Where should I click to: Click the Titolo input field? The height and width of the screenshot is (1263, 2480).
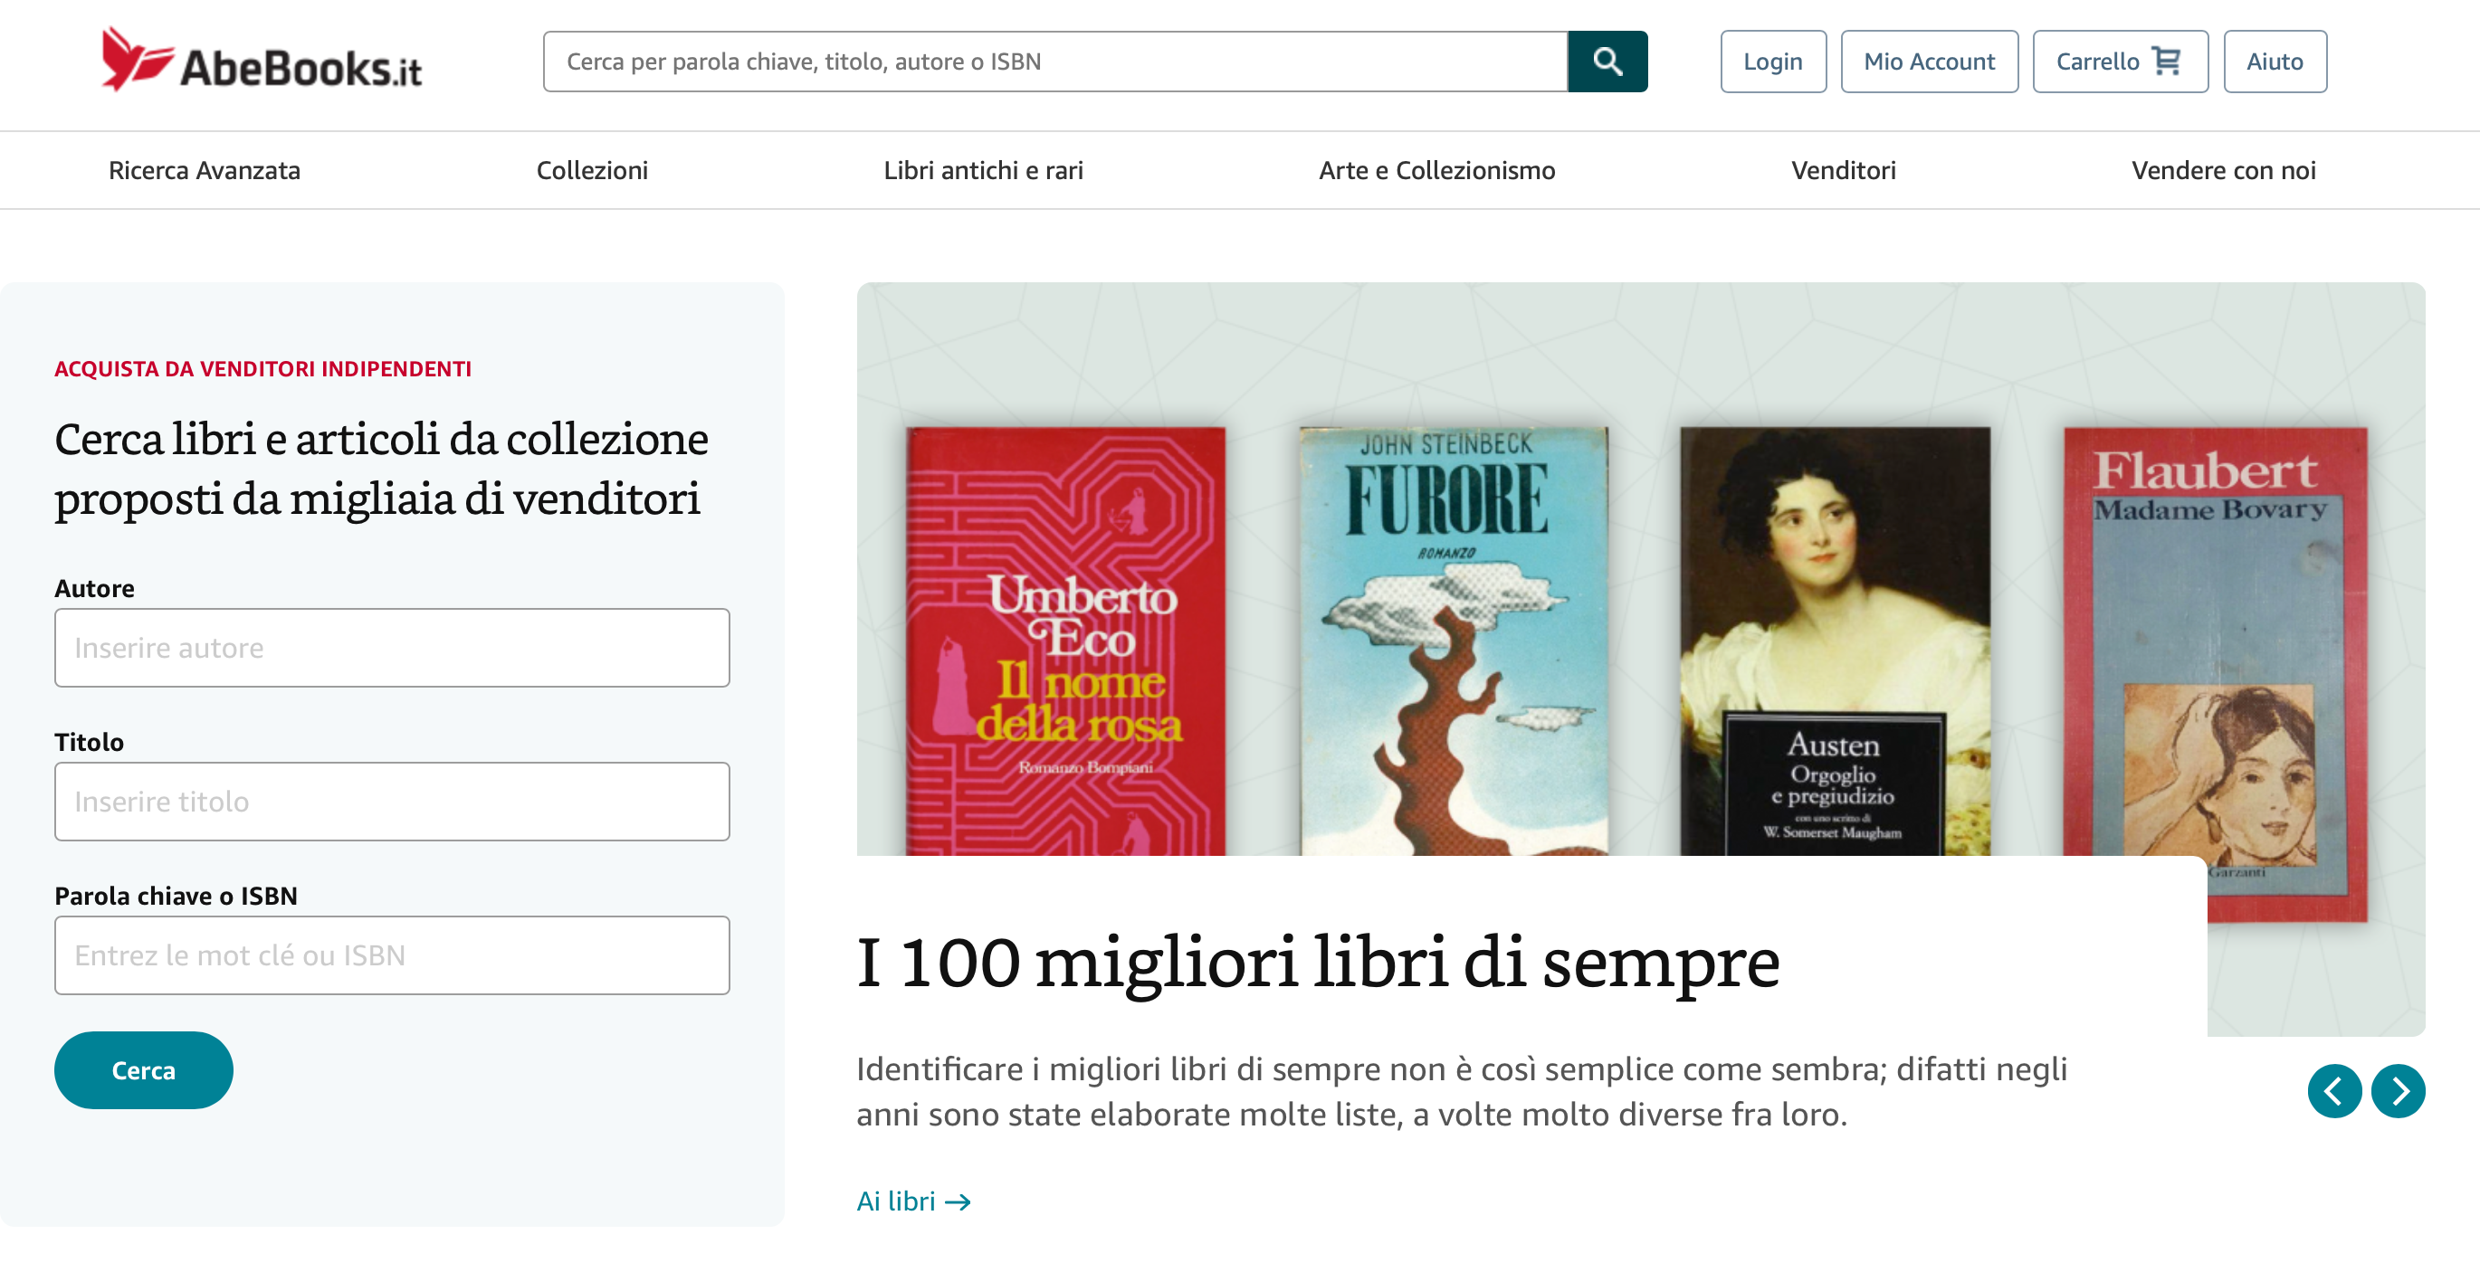392,802
